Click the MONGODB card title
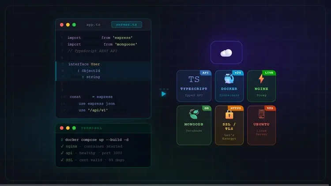Image resolution: width=331 pixels, height=186 pixels. coord(194,124)
